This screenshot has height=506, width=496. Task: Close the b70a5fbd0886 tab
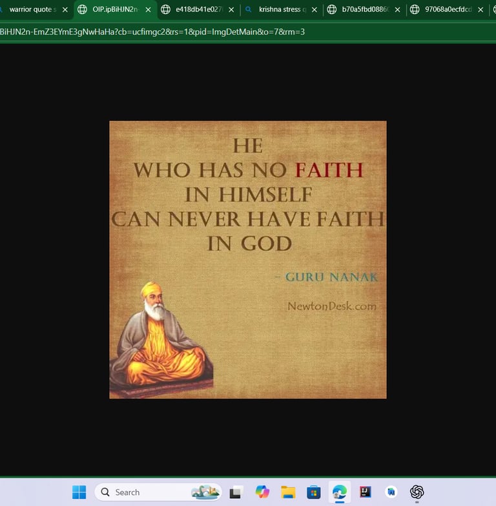(398, 10)
